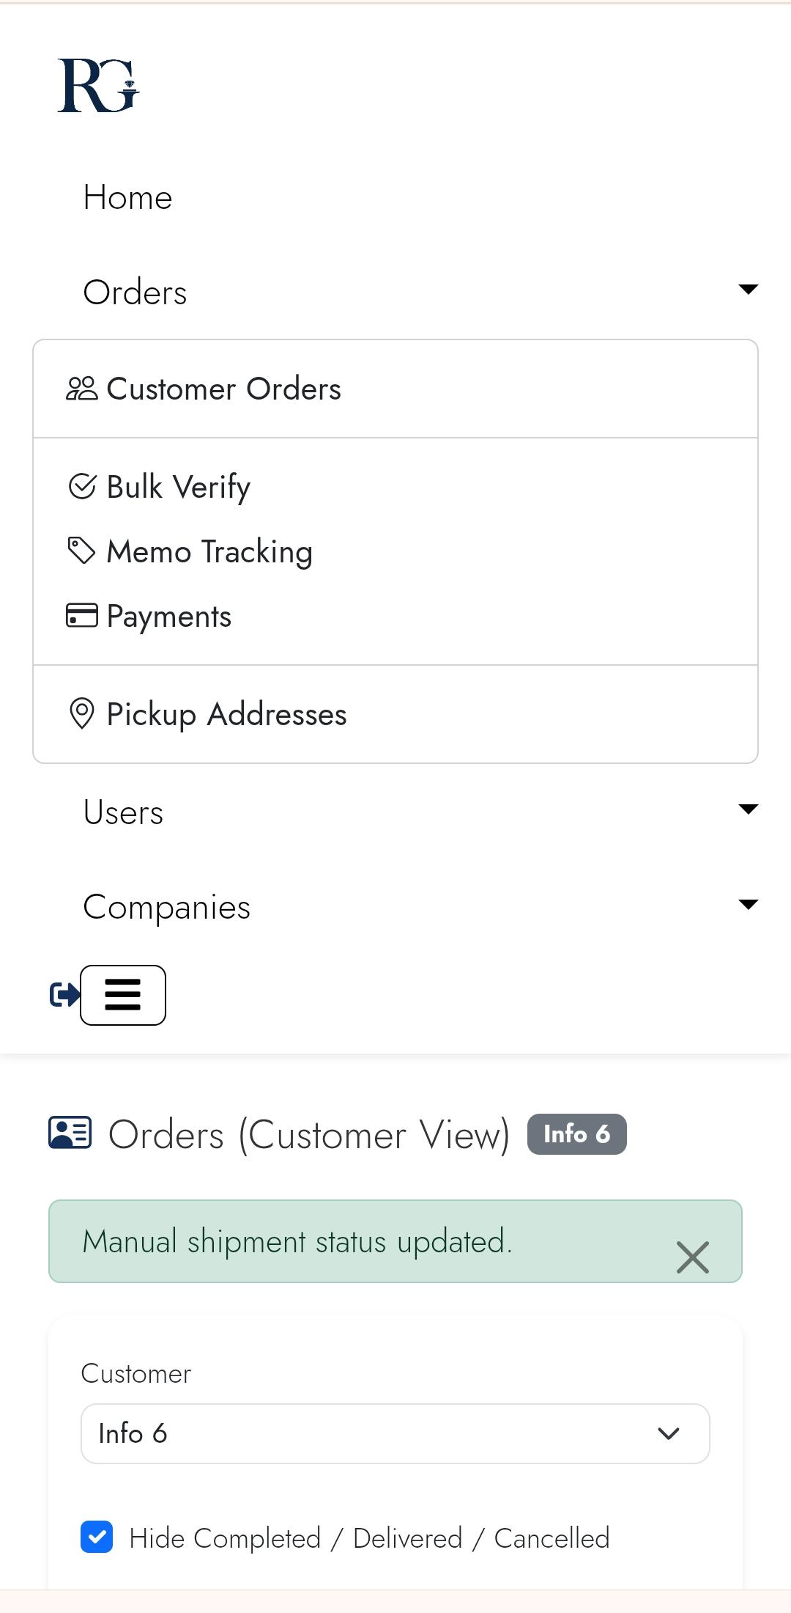Open the Customer dropdown showing Info 6

point(395,1433)
